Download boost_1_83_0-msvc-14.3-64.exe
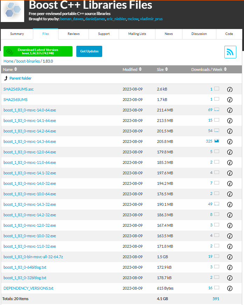The image size is (244, 305). point(30,141)
